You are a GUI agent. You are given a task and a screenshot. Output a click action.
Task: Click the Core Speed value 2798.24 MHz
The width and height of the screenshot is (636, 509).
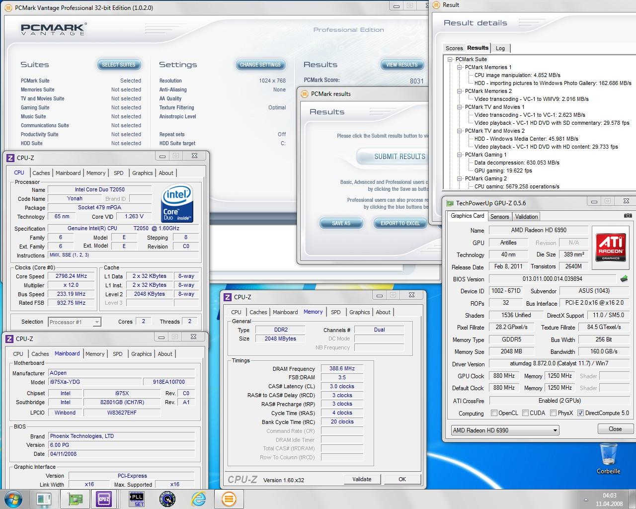(x=71, y=276)
